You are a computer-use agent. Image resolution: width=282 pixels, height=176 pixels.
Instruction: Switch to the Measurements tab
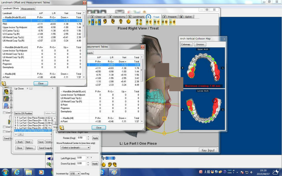coord(28,9)
